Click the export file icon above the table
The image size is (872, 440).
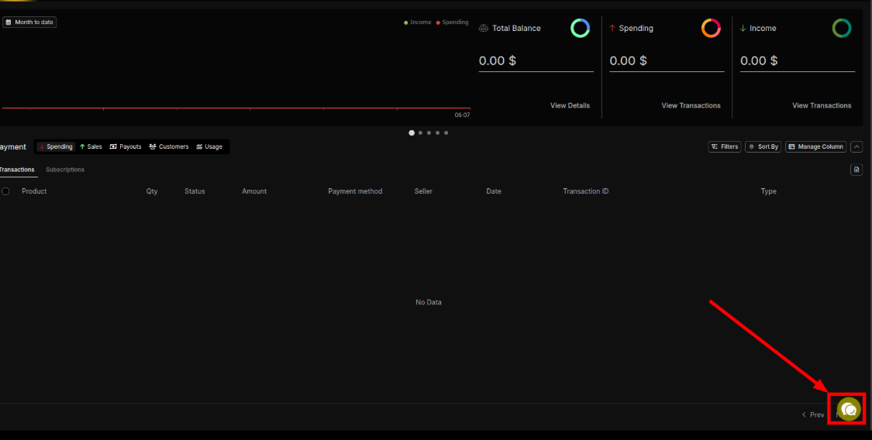click(x=856, y=170)
